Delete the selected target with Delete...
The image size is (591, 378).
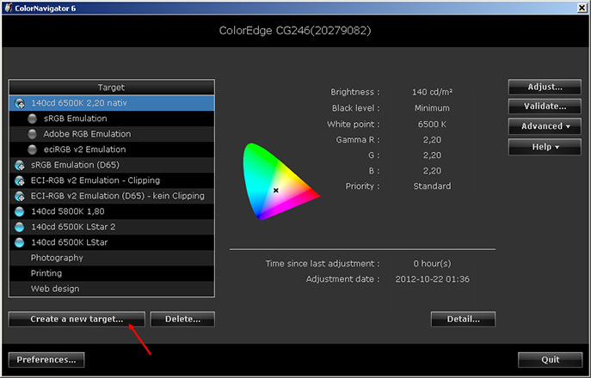(x=182, y=320)
